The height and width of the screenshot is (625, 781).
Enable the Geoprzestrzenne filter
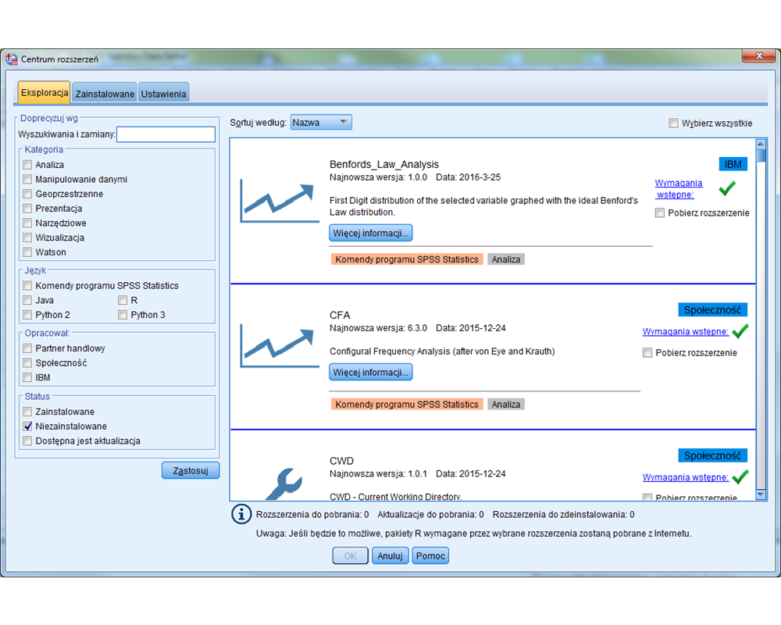point(27,194)
